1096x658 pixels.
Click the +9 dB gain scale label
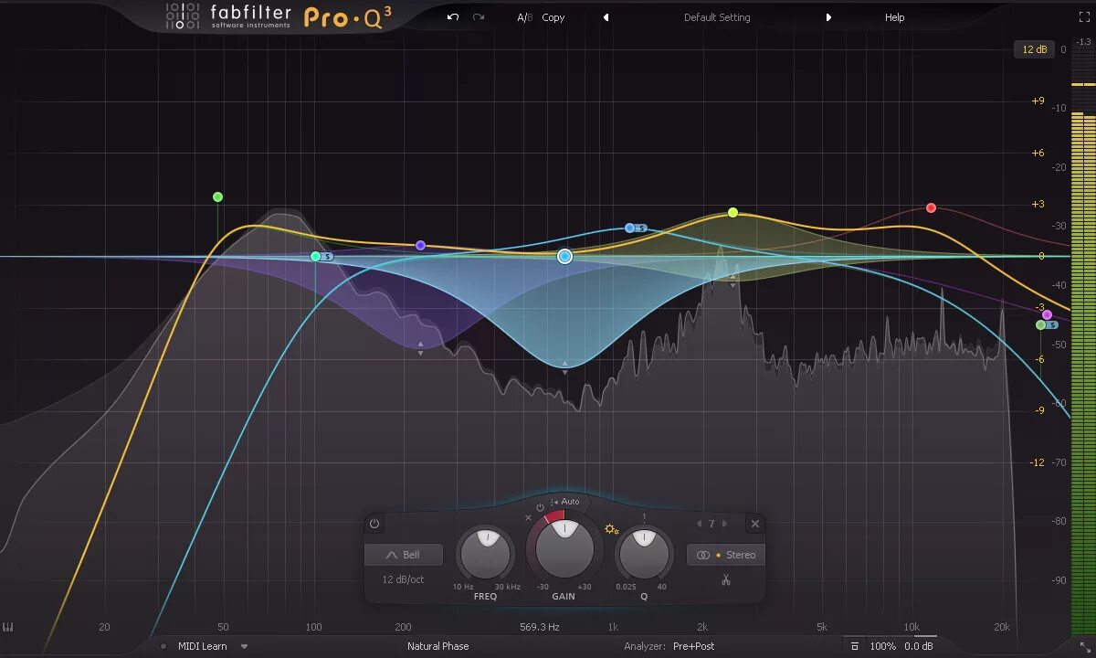pyautogui.click(x=1038, y=101)
